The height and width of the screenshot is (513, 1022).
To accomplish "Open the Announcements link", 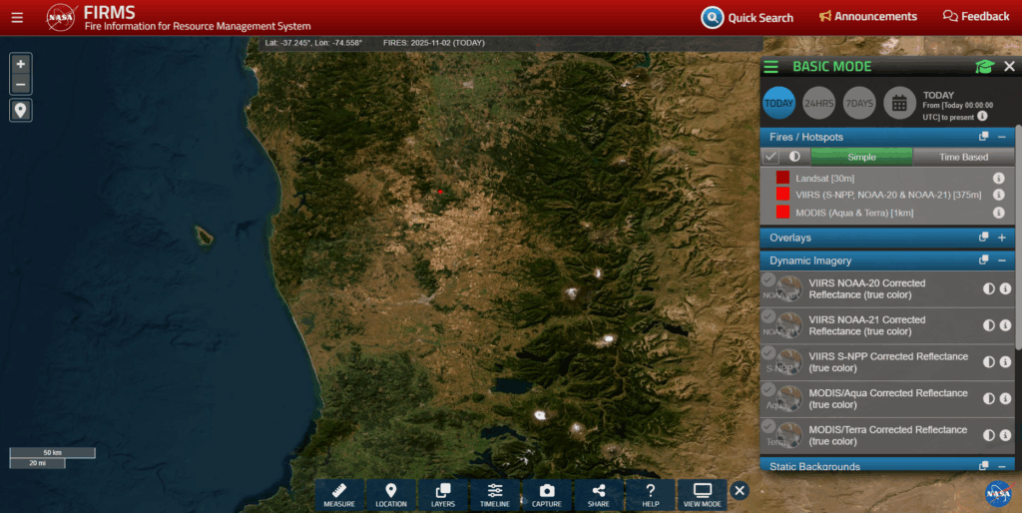I will pyautogui.click(x=867, y=17).
